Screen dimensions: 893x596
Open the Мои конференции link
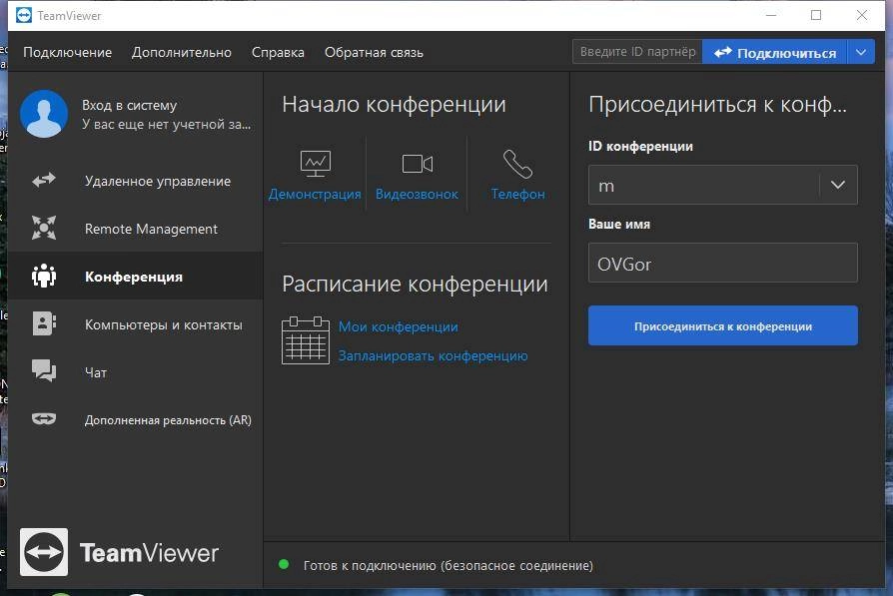tap(399, 326)
